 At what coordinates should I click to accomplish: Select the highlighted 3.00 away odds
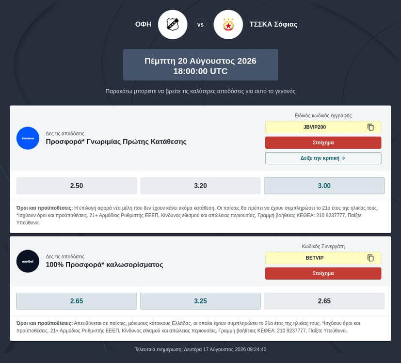(324, 186)
